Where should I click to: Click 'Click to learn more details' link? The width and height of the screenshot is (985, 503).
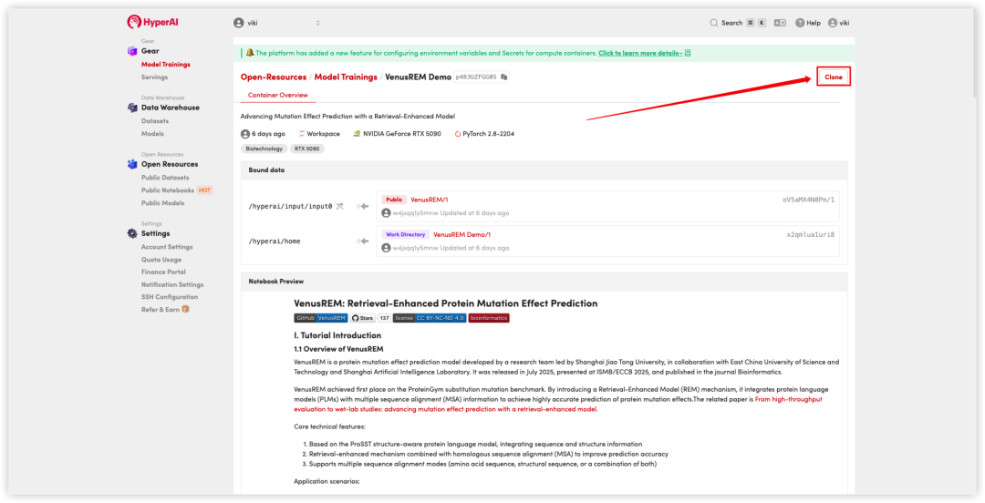coord(640,53)
